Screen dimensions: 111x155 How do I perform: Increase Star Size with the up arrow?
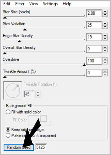point(105,11)
